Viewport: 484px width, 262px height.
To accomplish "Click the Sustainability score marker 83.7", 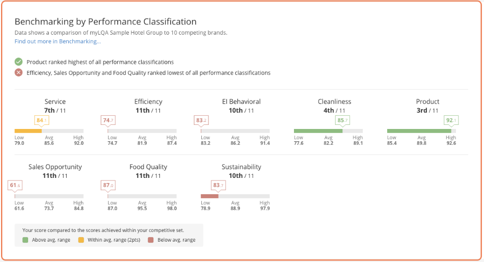I will 218,185.
